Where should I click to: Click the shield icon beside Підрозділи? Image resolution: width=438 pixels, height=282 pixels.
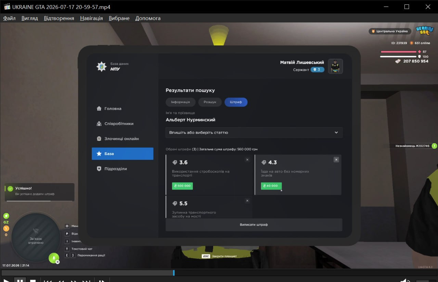(99, 169)
